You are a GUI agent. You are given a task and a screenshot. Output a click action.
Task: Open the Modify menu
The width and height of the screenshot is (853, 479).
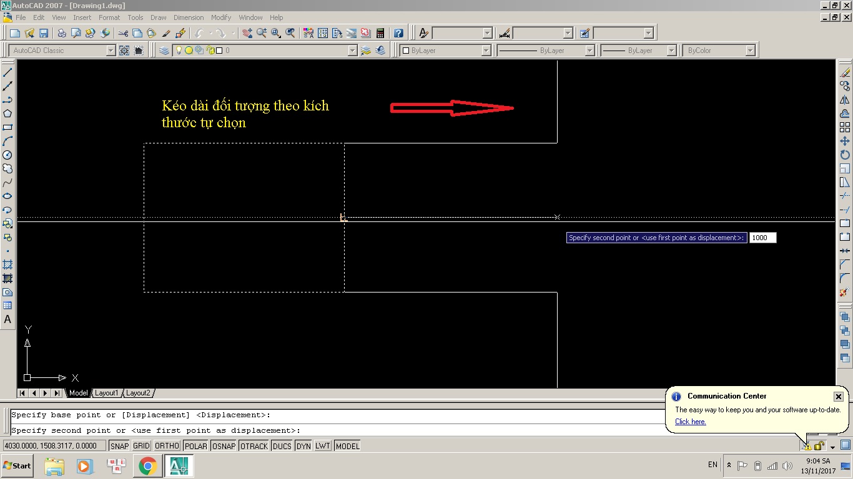[x=221, y=17]
